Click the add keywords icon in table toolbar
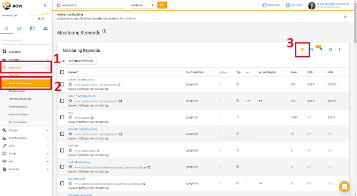The image size is (357, 196). (303, 50)
